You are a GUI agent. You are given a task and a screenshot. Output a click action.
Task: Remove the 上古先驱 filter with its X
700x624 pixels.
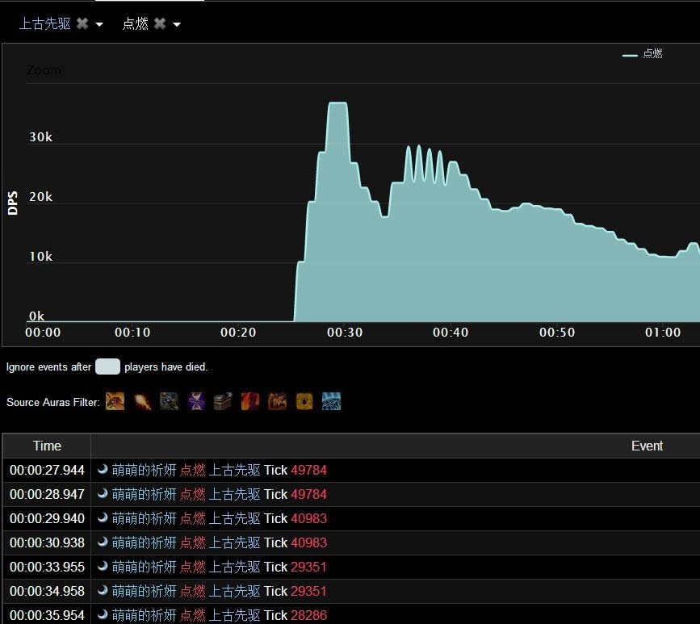click(82, 24)
